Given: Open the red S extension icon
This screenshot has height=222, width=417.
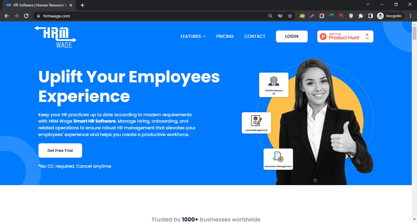Looking at the screenshot, I should (x=341, y=16).
